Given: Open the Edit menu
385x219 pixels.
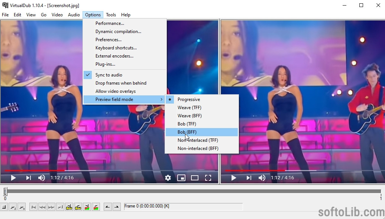Looking at the screenshot, I should (x=17, y=15).
